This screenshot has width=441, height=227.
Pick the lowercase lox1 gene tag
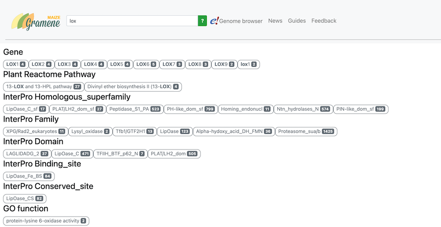tap(249, 64)
